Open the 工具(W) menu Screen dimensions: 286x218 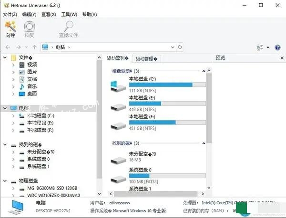coord(69,15)
